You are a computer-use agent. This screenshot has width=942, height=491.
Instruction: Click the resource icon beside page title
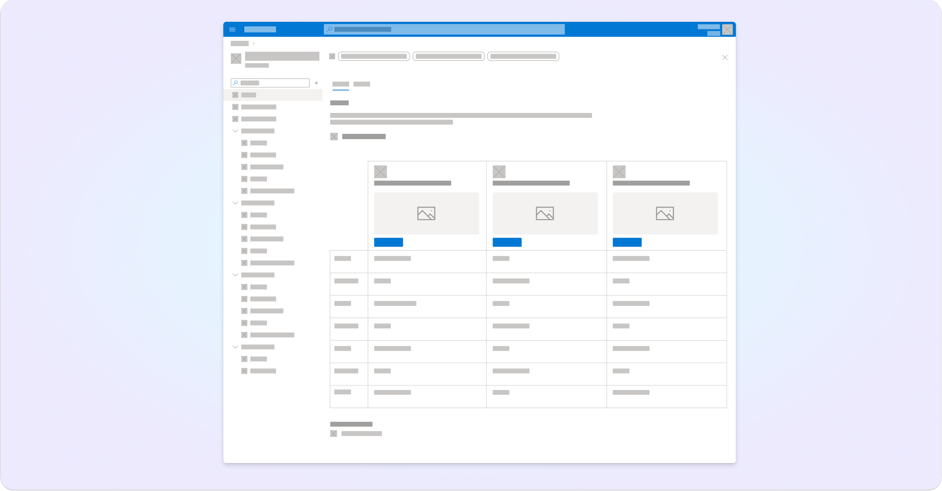pyautogui.click(x=236, y=58)
